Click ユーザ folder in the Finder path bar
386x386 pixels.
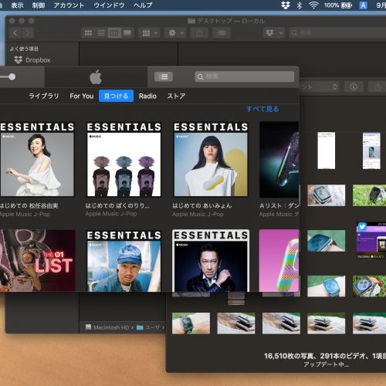click(x=148, y=327)
